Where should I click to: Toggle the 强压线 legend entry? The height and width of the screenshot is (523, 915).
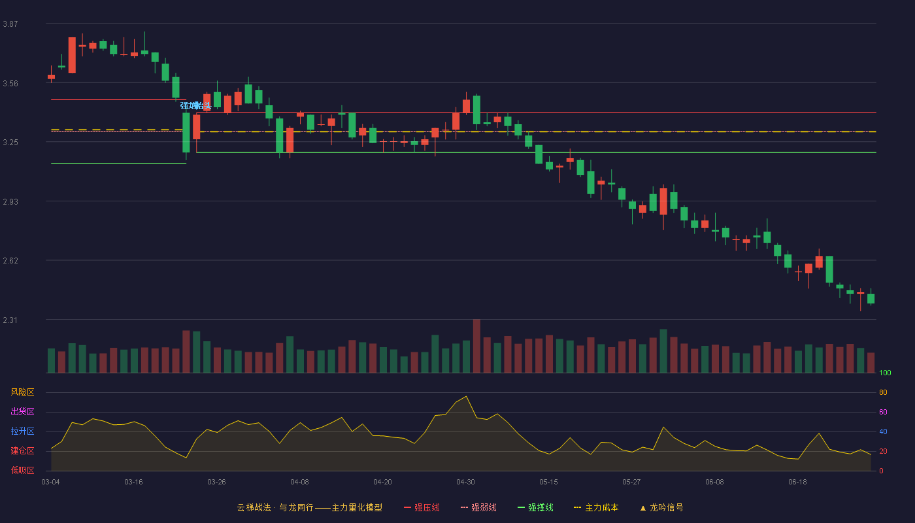click(422, 507)
